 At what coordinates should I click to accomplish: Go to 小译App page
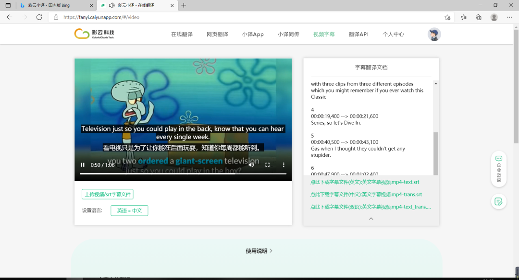253,35
